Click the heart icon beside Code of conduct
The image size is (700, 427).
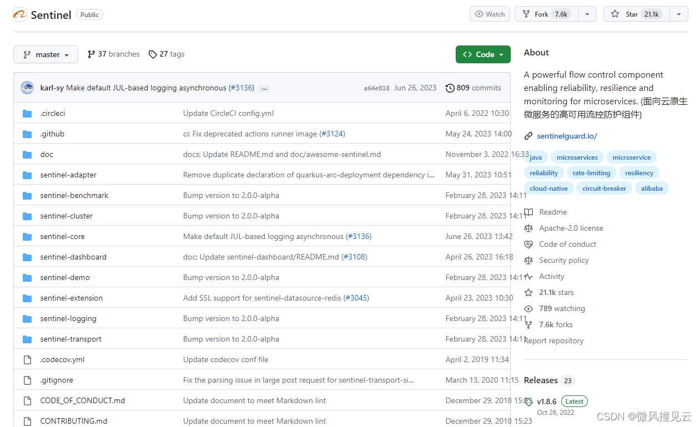point(528,245)
